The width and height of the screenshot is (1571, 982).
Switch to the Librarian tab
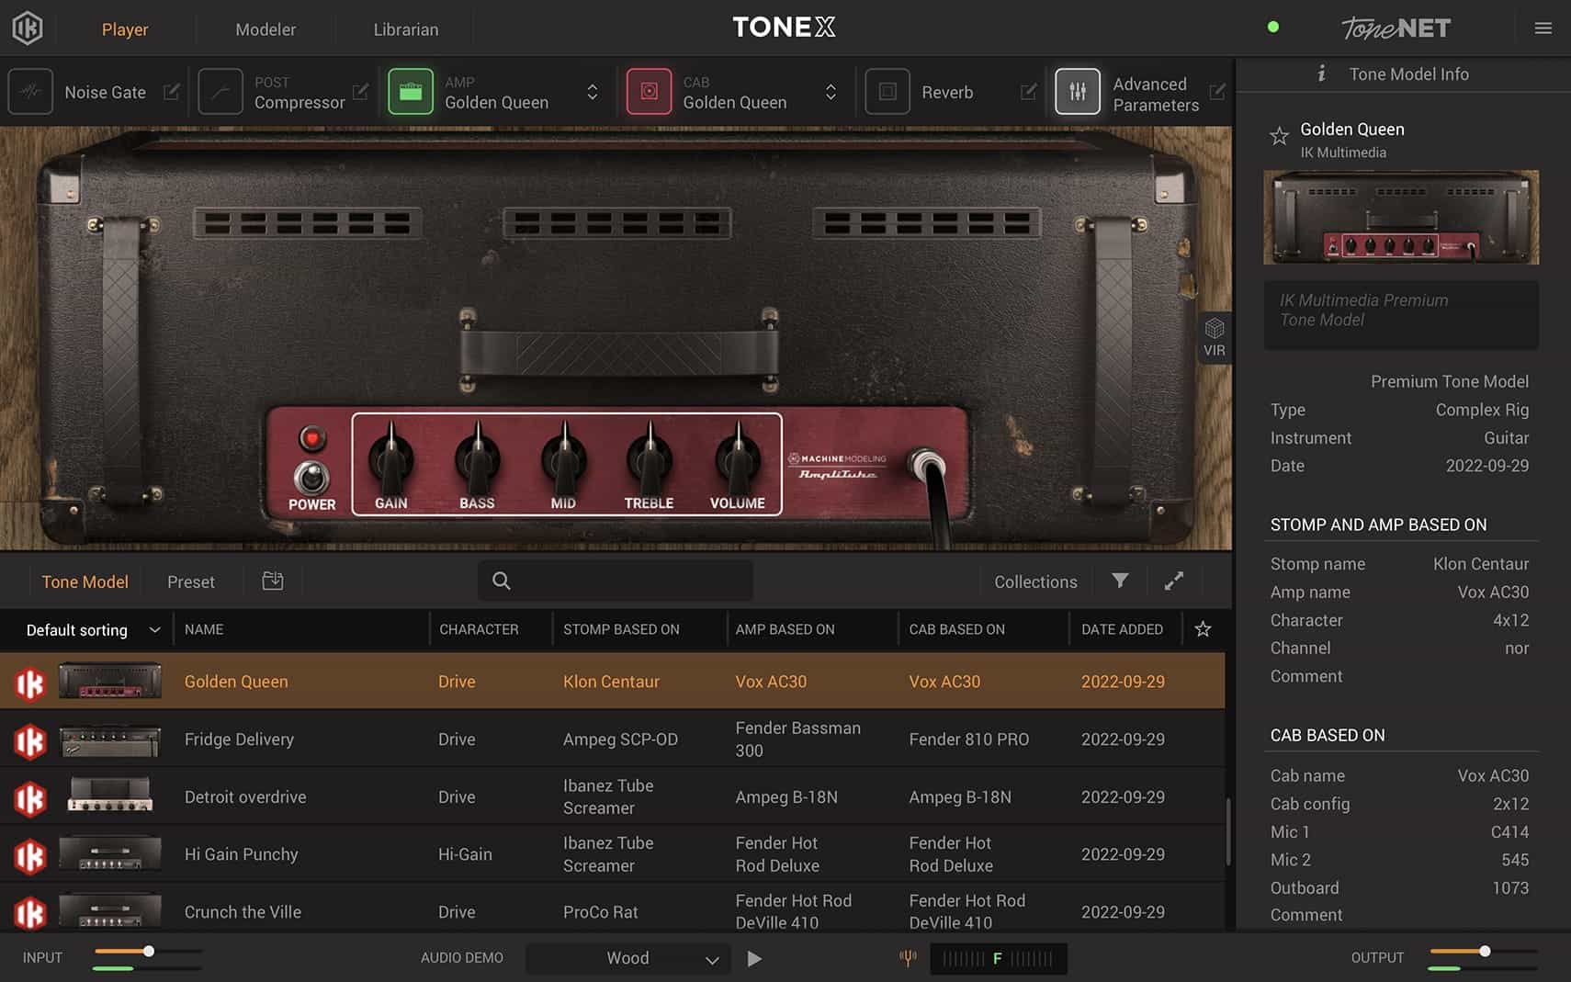pos(405,29)
